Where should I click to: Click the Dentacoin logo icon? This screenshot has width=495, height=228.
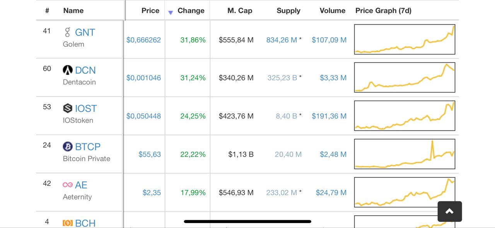pos(68,70)
